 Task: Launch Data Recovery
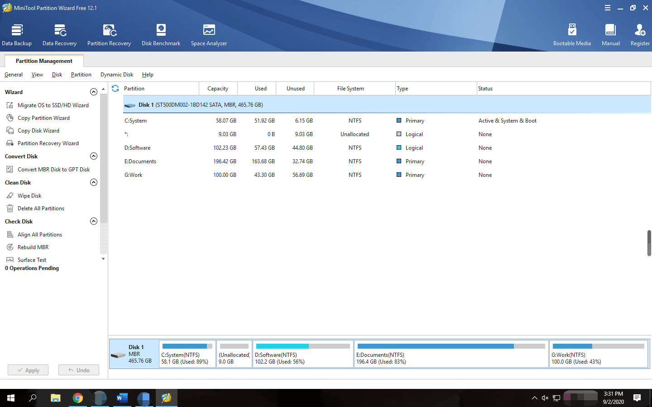point(59,34)
